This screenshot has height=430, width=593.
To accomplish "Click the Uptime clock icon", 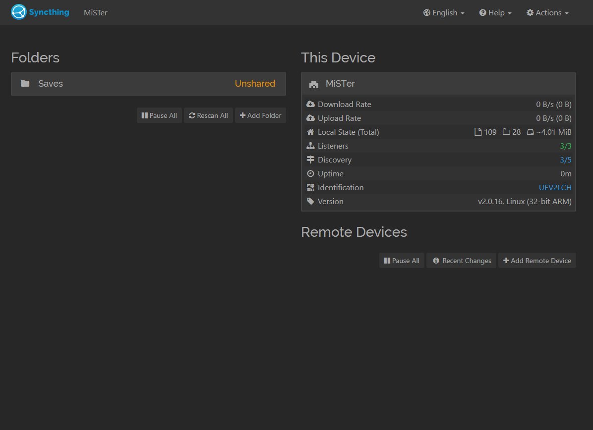I will [x=310, y=173].
